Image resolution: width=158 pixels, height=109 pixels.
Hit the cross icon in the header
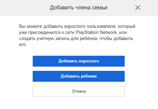click(138, 8)
